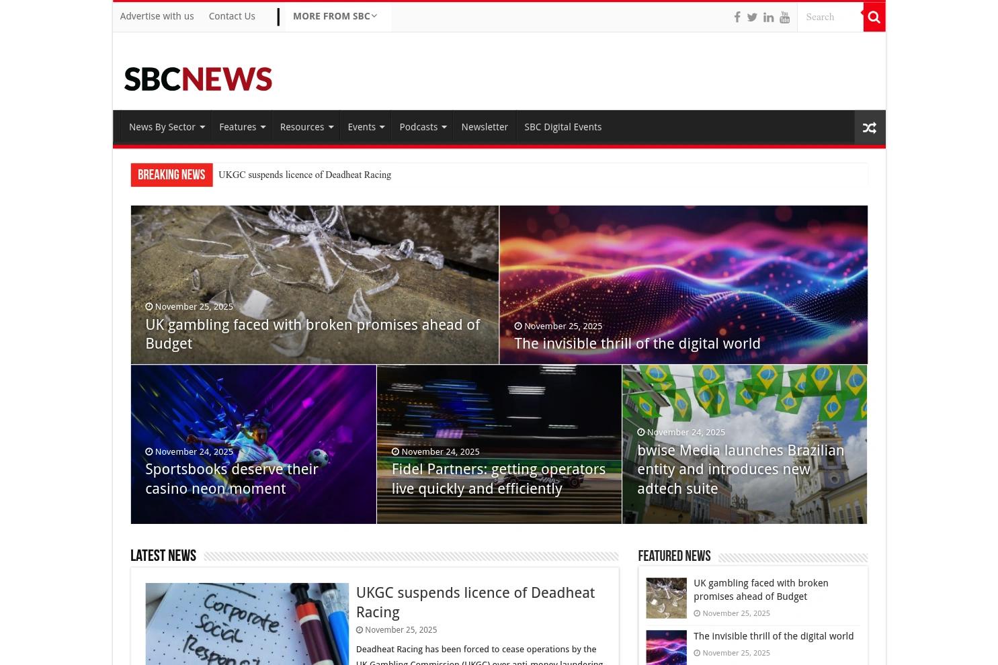Open the SBC YouTube channel icon
The height and width of the screenshot is (665, 998).
[784, 17]
